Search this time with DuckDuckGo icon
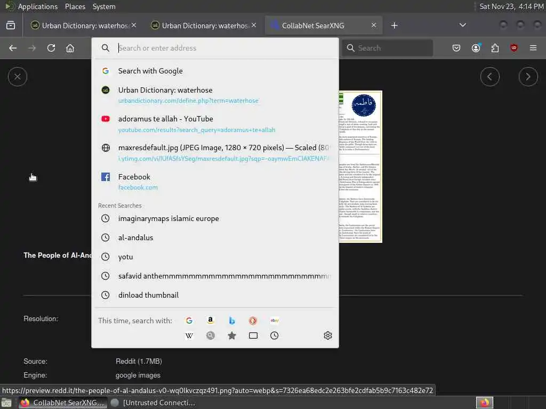 tap(253, 321)
